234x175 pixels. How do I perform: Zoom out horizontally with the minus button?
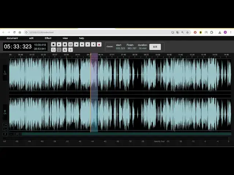point(11,134)
